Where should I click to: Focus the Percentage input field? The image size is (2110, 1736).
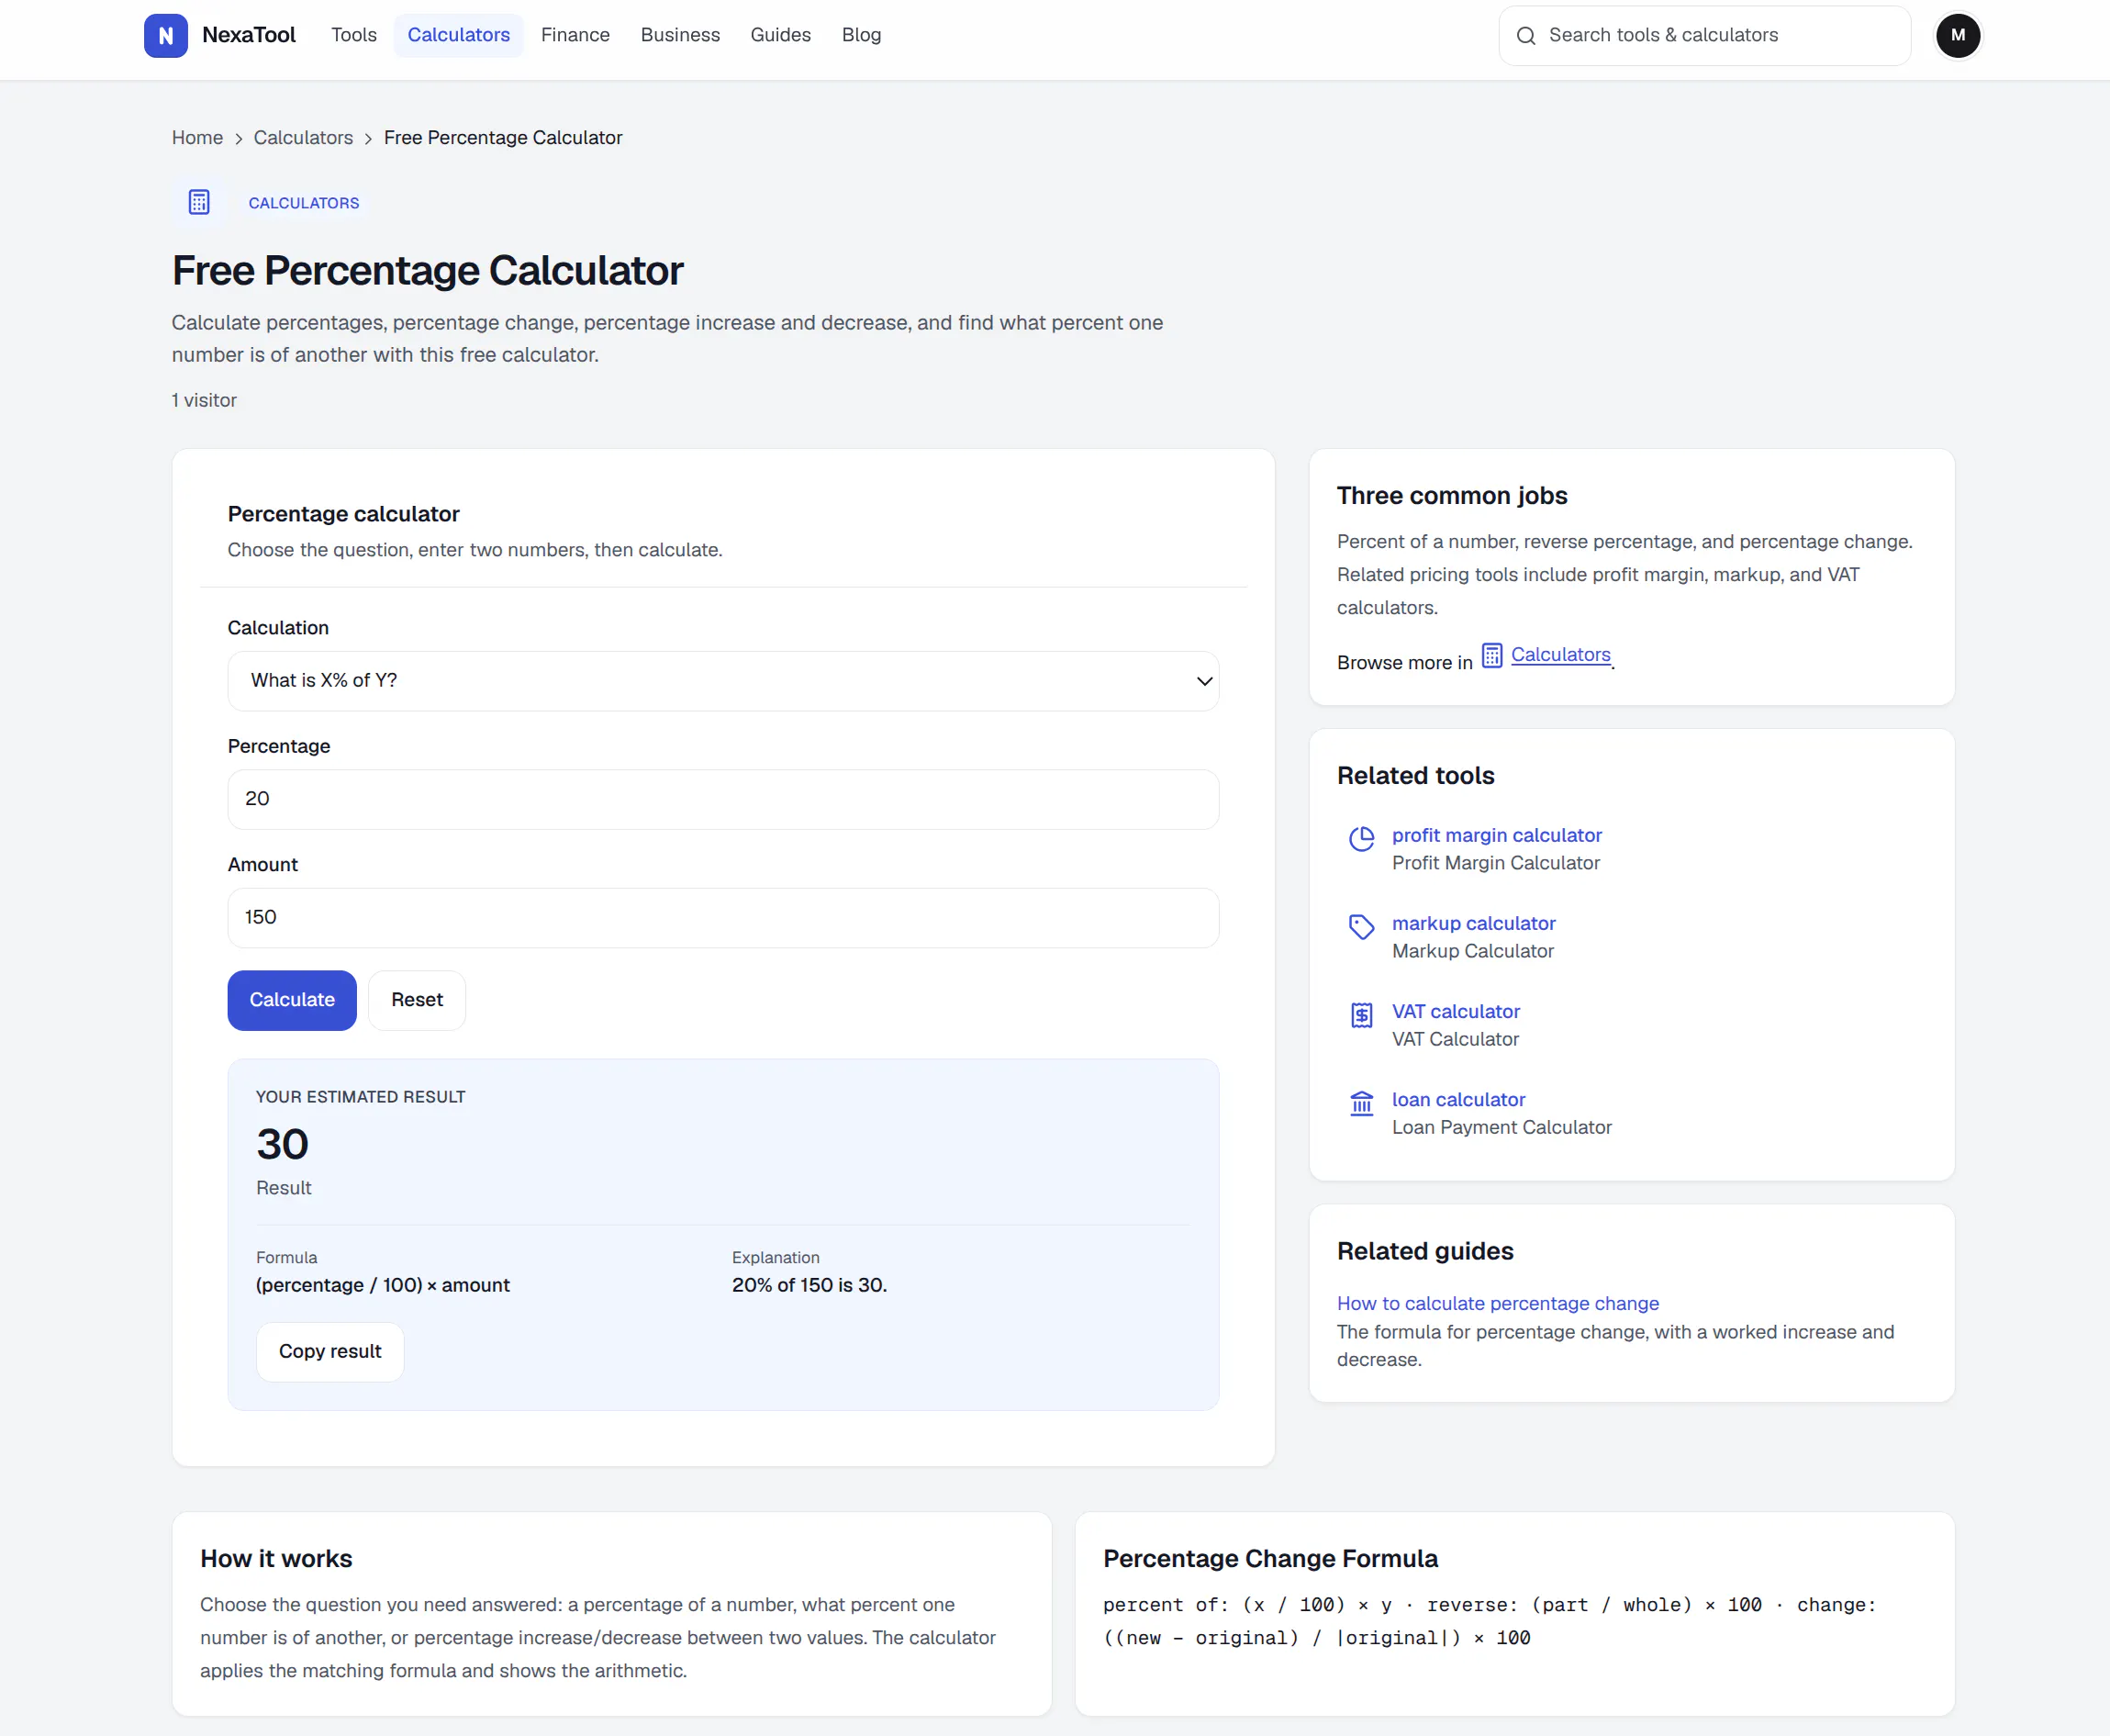point(722,799)
